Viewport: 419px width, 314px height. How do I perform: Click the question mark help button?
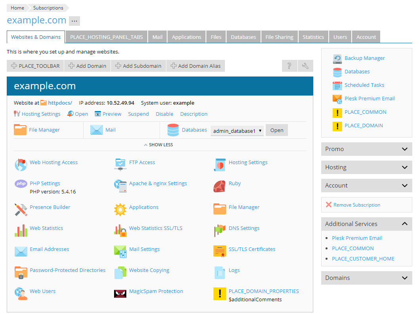289,66
